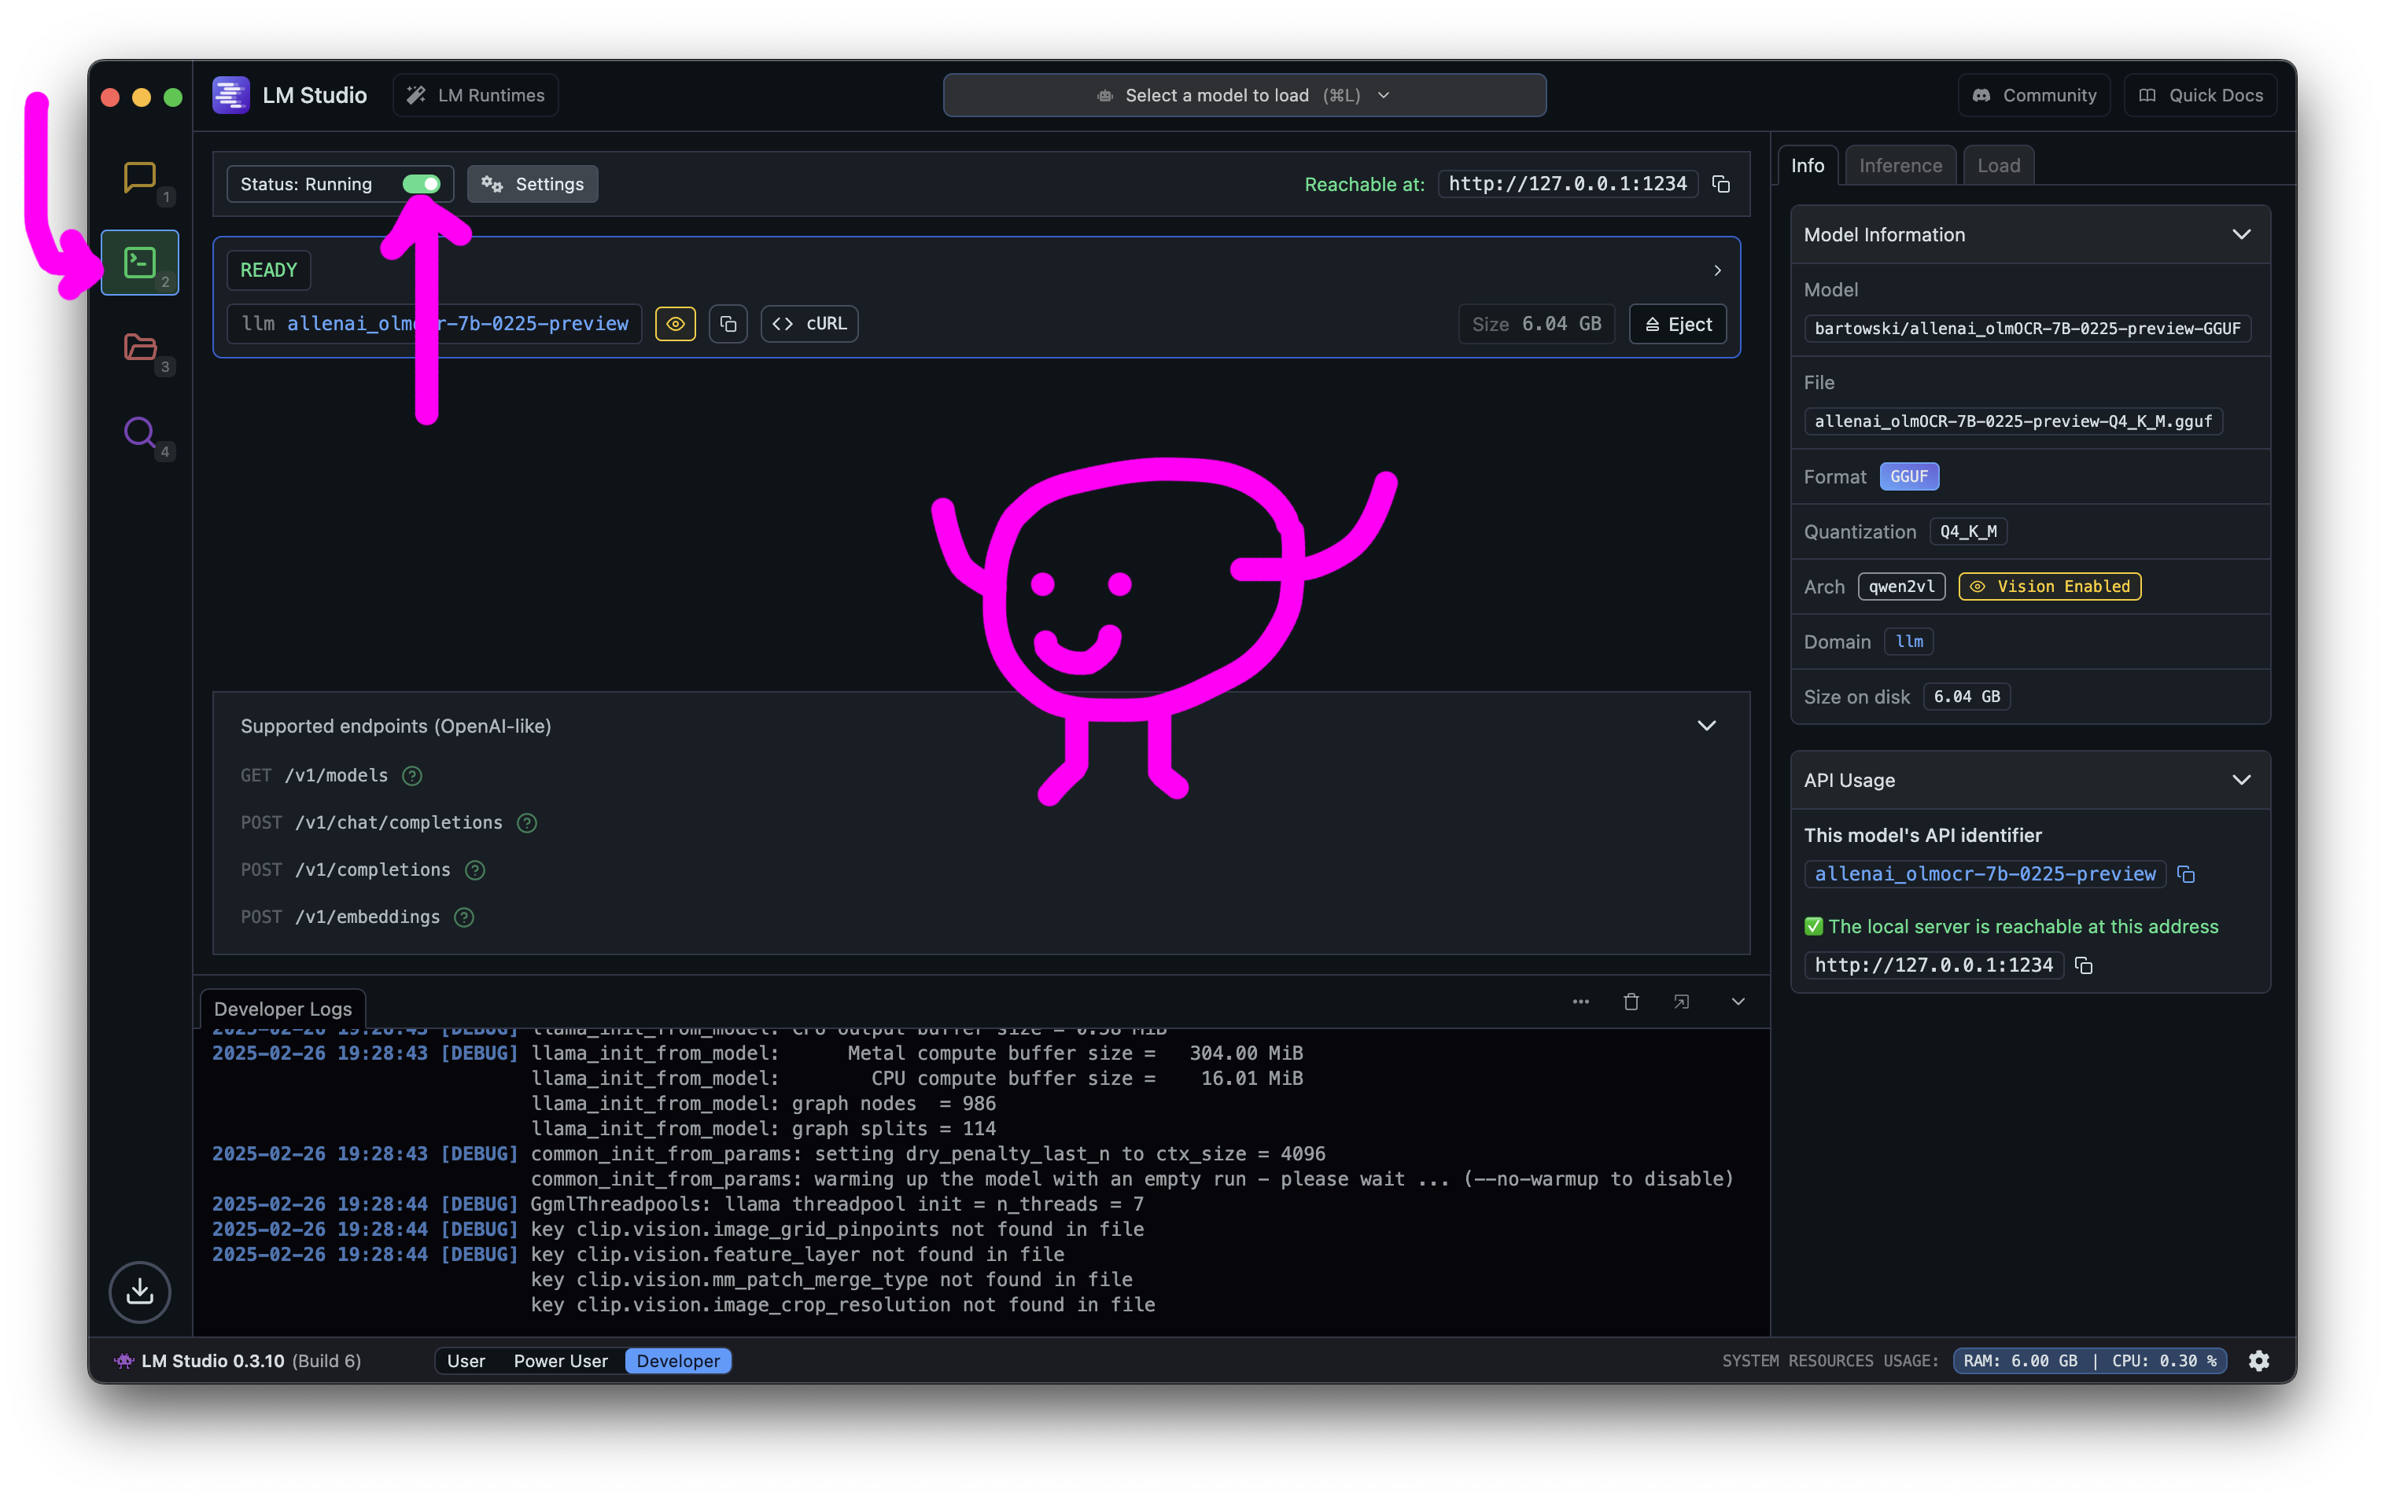
Task: Click the LM Studio 0.3.10 version text
Action: pos(213,1360)
